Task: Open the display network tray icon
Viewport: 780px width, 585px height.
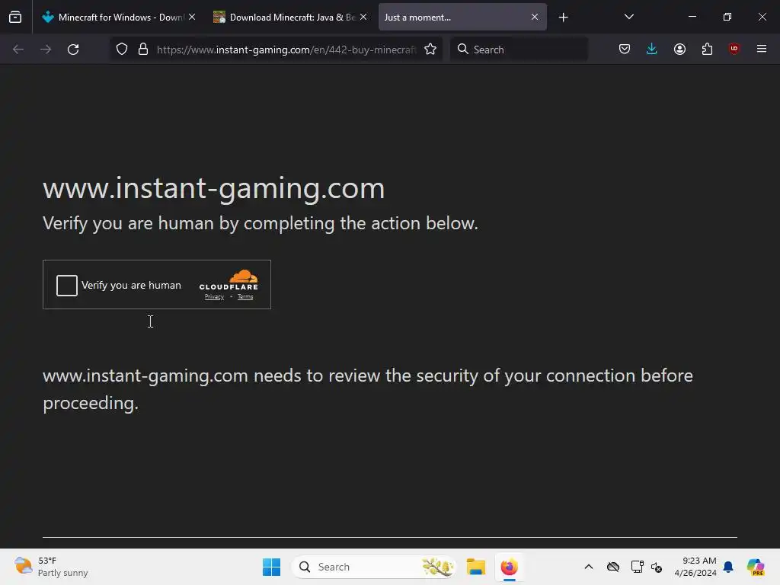Action: [638, 567]
